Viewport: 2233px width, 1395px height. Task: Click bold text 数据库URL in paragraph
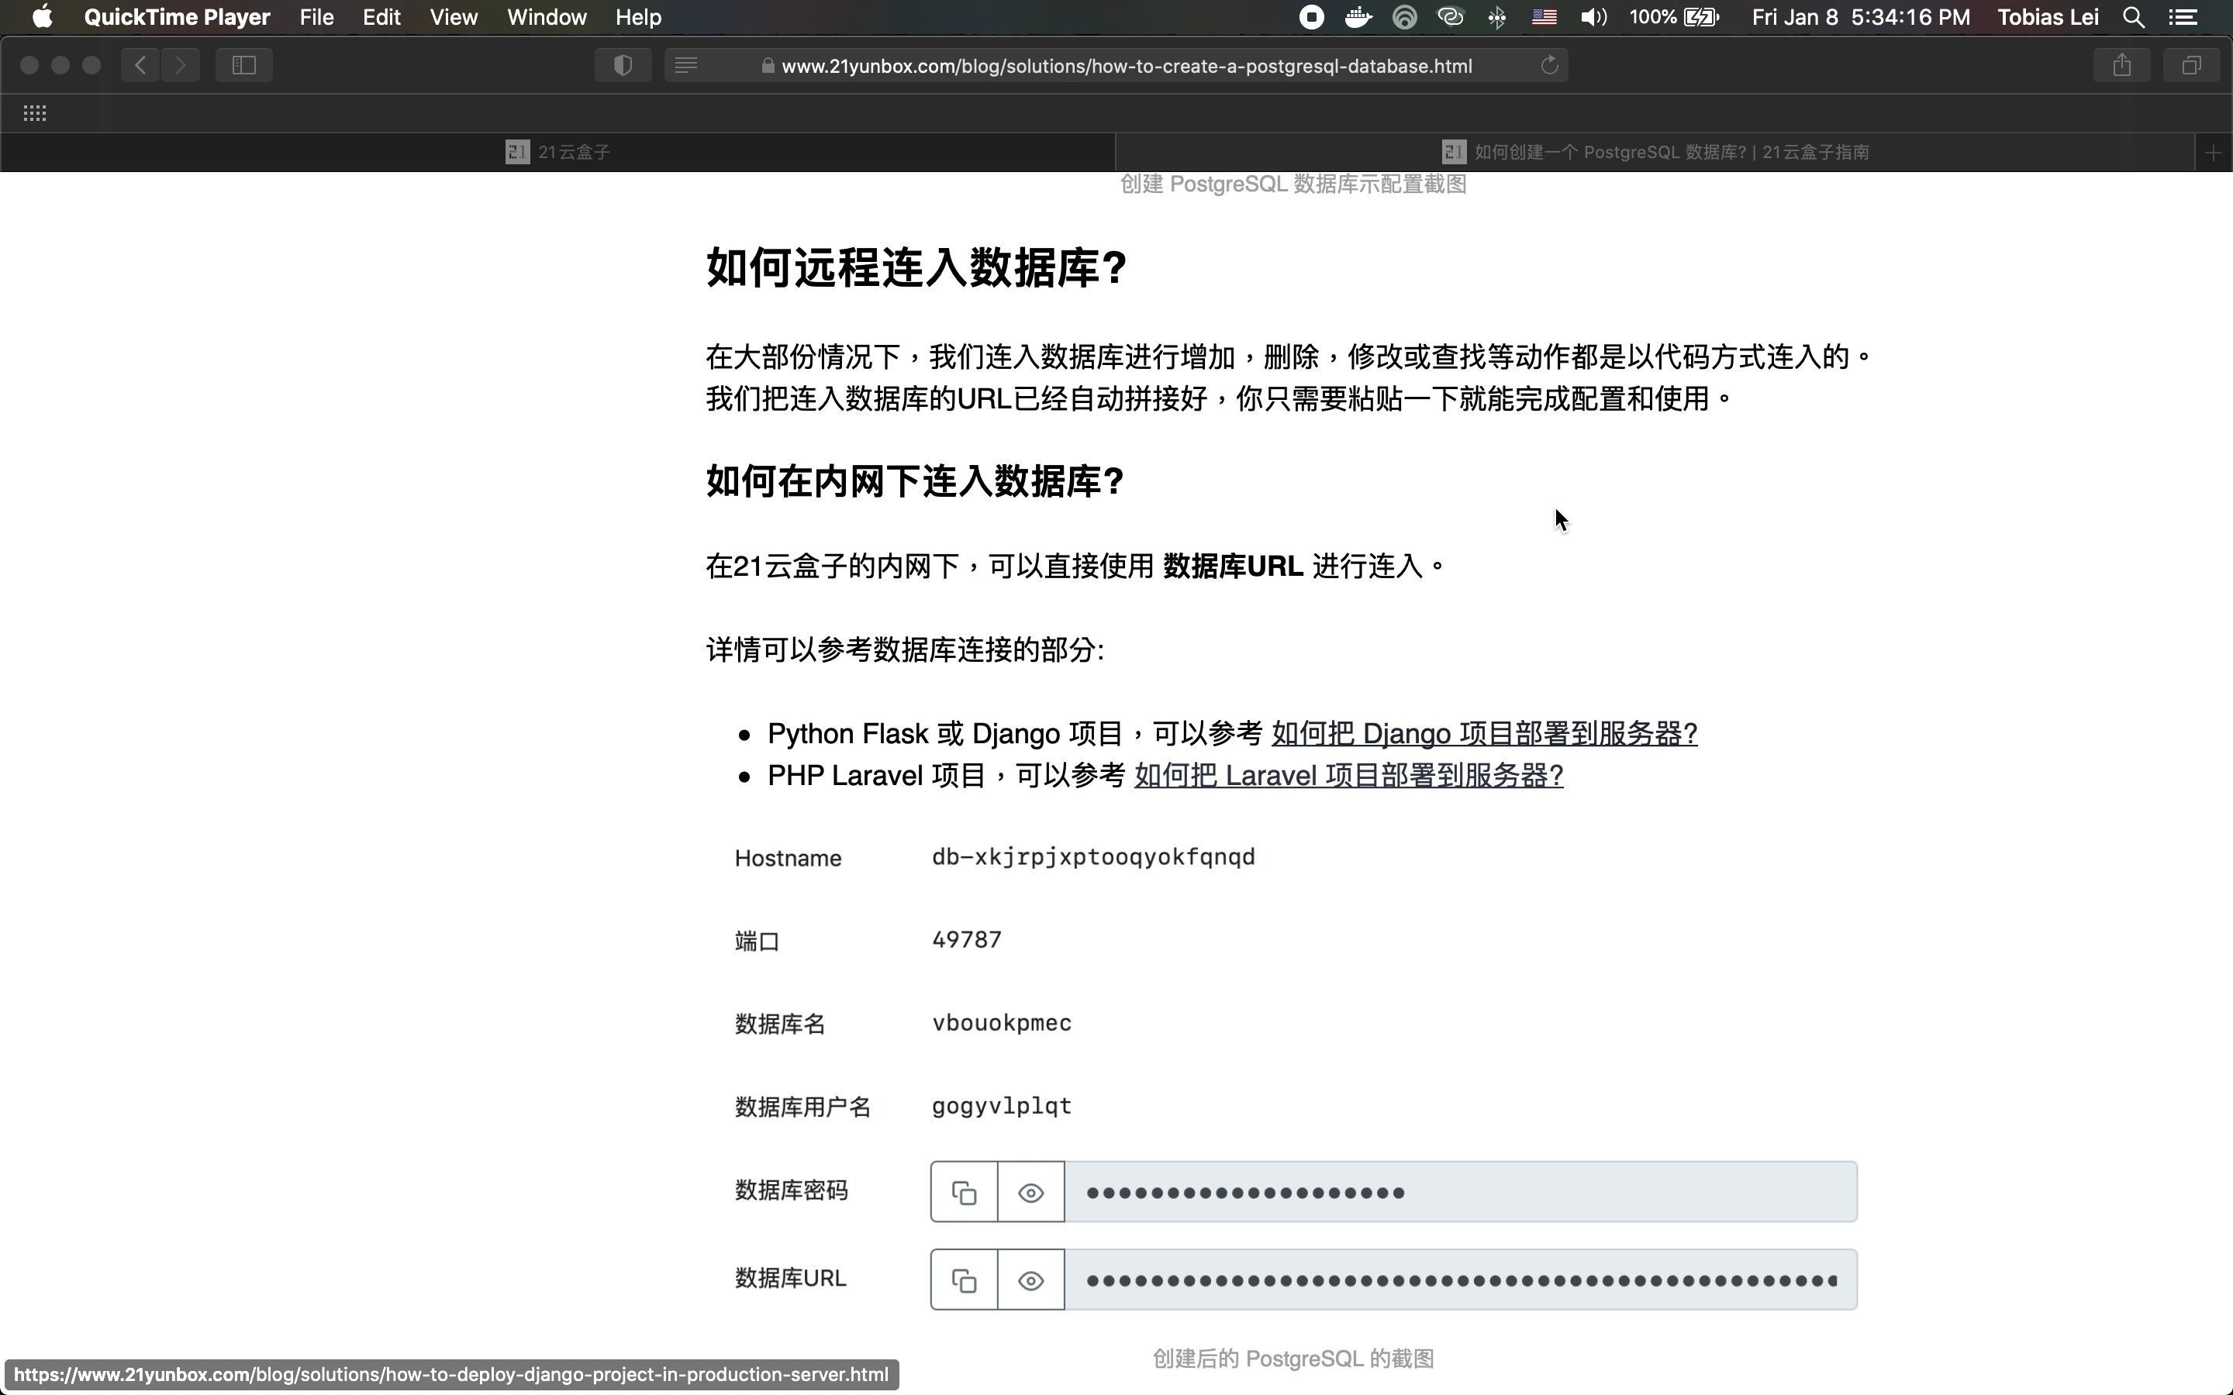[1233, 567]
